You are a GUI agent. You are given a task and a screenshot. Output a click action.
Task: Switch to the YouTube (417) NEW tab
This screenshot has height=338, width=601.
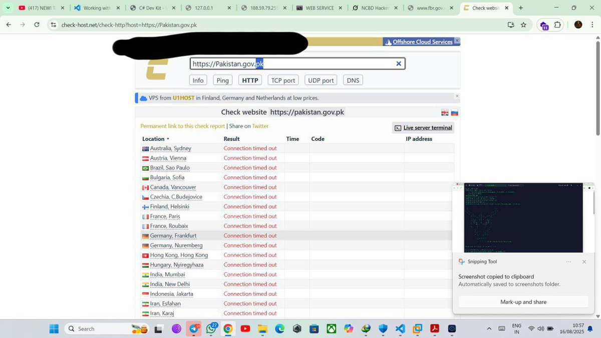[x=42, y=8]
